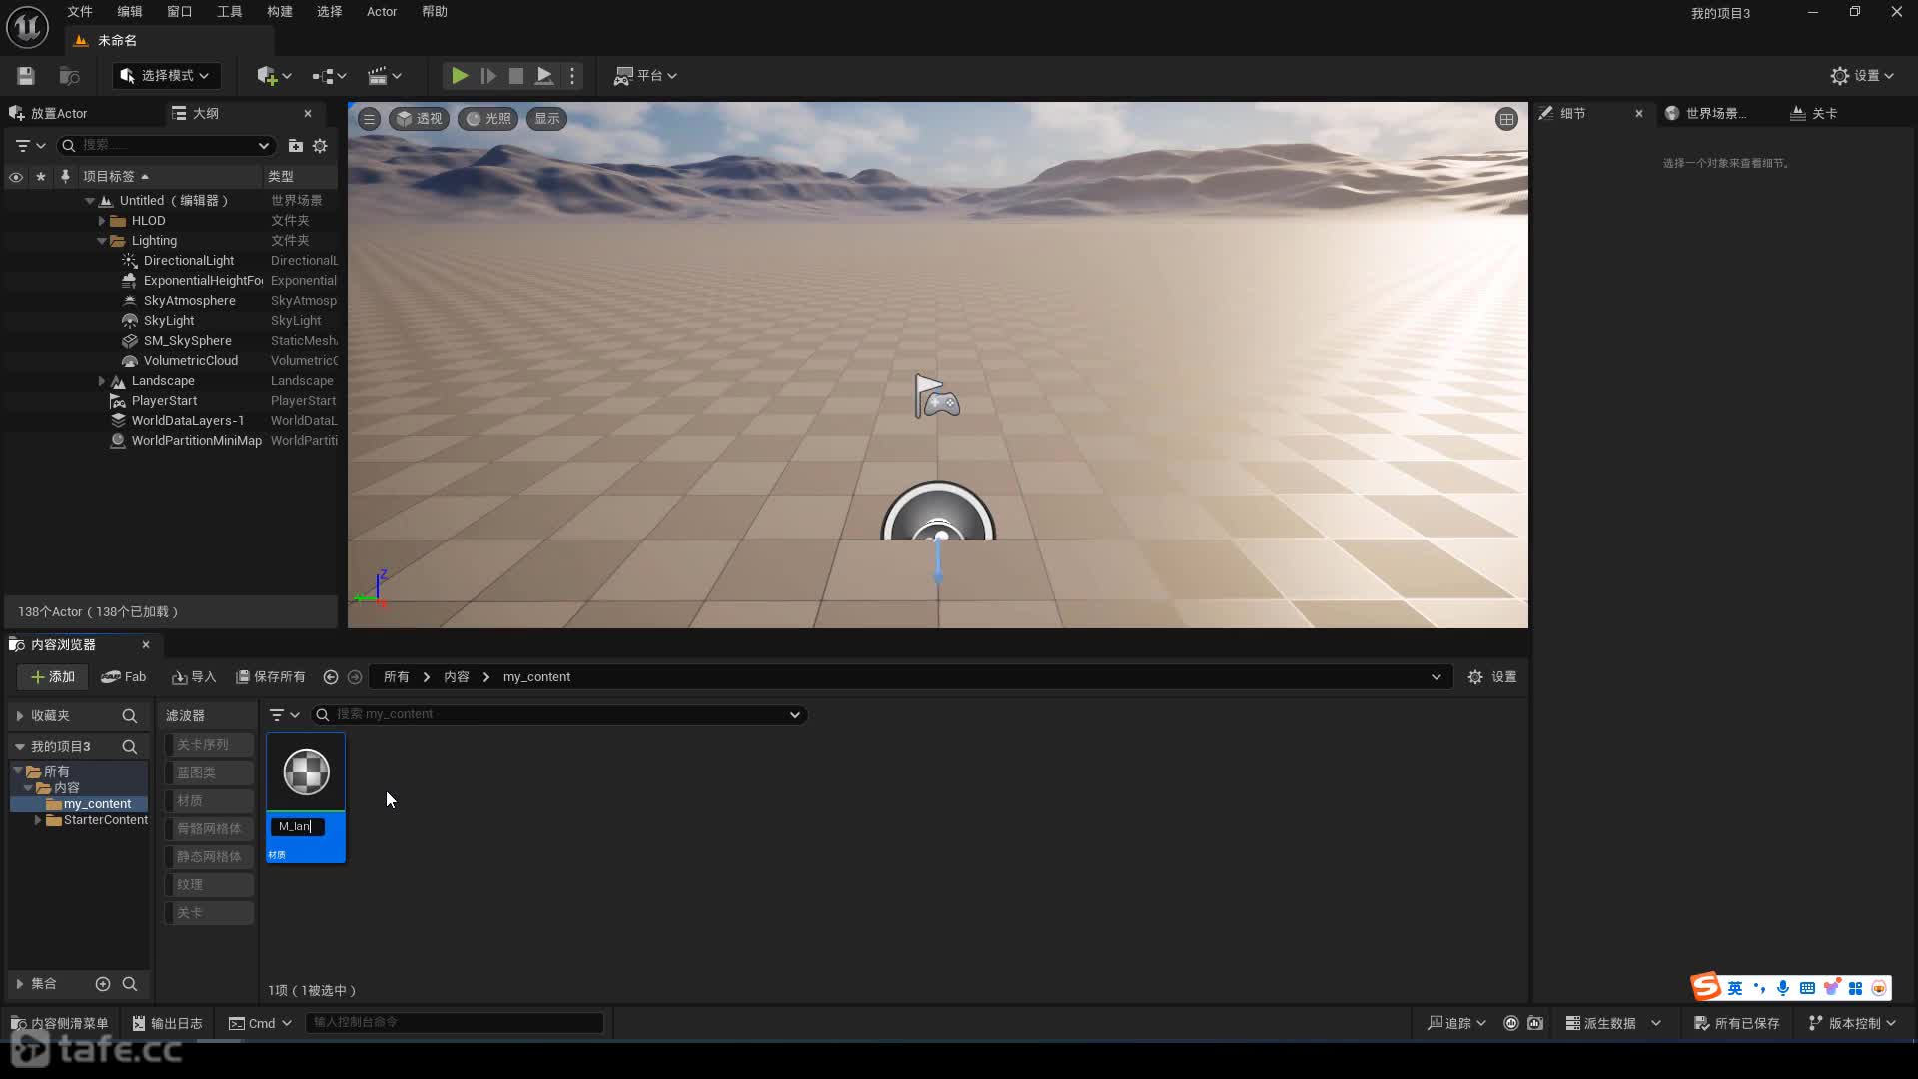Open the outliner filter options dropdown
The height and width of the screenshot is (1079, 1918).
tap(31, 146)
